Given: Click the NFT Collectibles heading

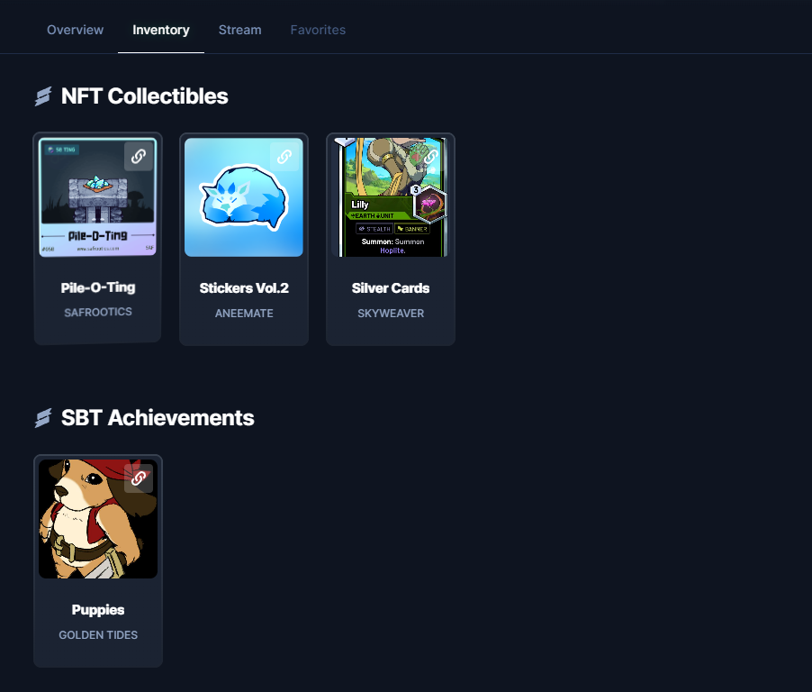Looking at the screenshot, I should pyautogui.click(x=144, y=96).
